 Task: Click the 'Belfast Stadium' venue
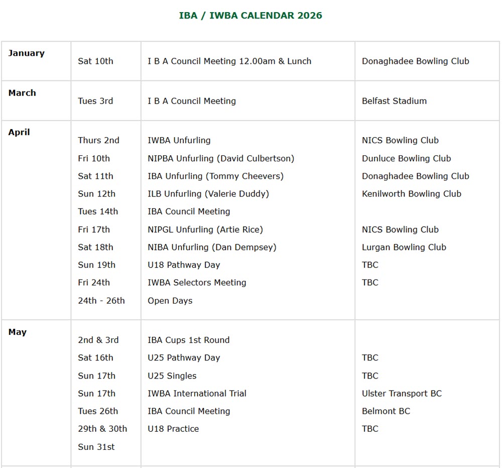394,101
